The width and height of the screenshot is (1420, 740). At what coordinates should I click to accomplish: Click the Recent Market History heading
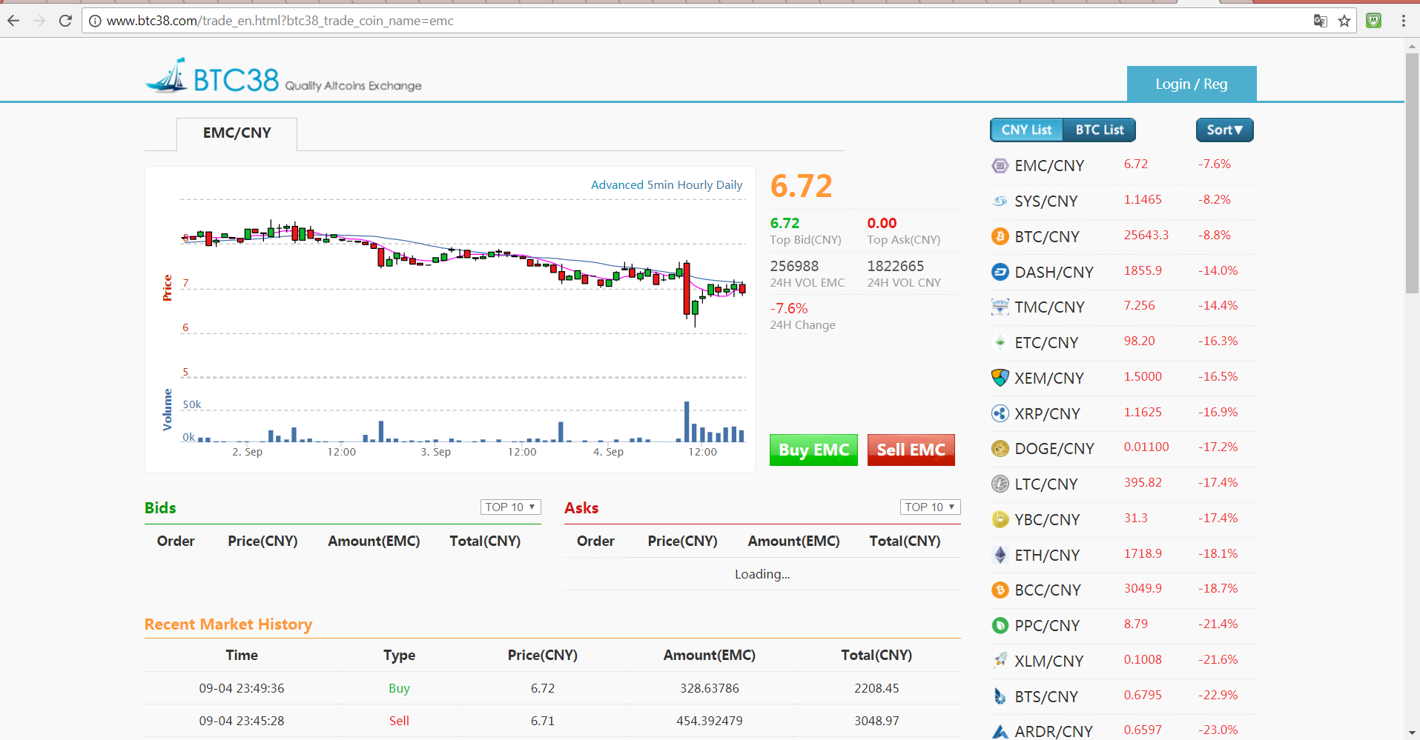click(228, 624)
